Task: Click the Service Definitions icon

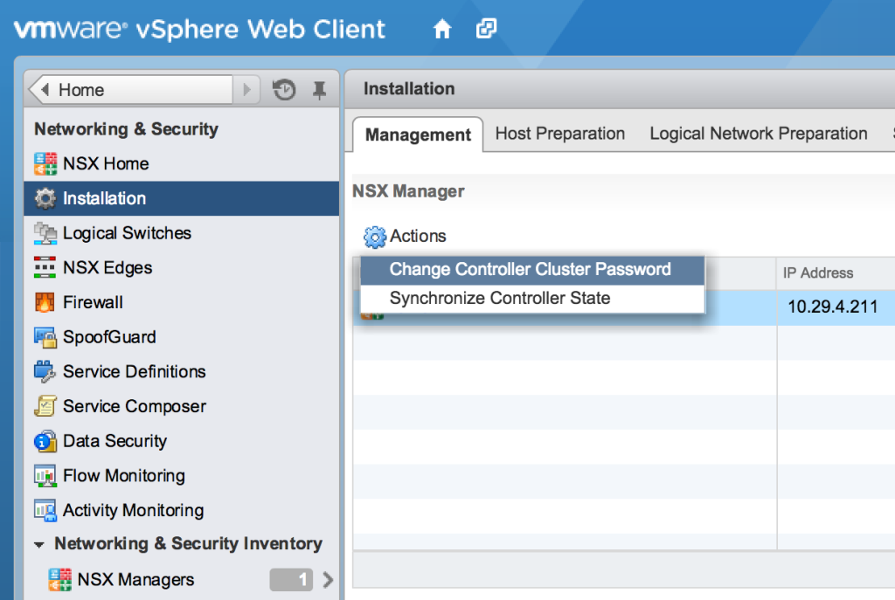Action: pyautogui.click(x=45, y=371)
